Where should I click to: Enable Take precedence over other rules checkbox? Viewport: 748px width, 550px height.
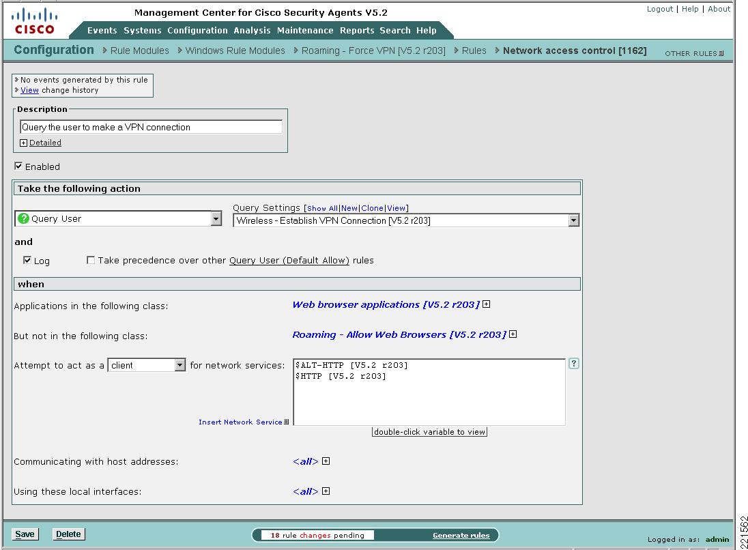click(91, 260)
